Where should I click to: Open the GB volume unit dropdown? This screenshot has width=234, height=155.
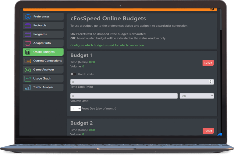(x=197, y=96)
